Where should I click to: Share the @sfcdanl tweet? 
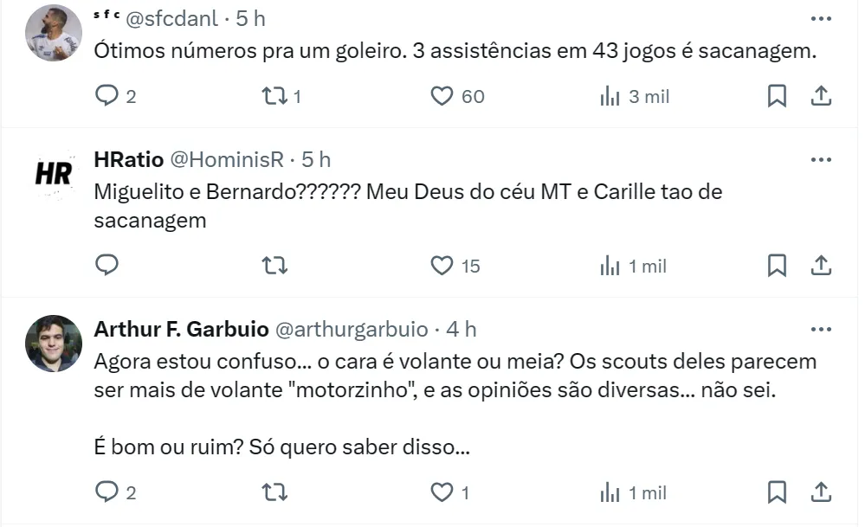(820, 96)
